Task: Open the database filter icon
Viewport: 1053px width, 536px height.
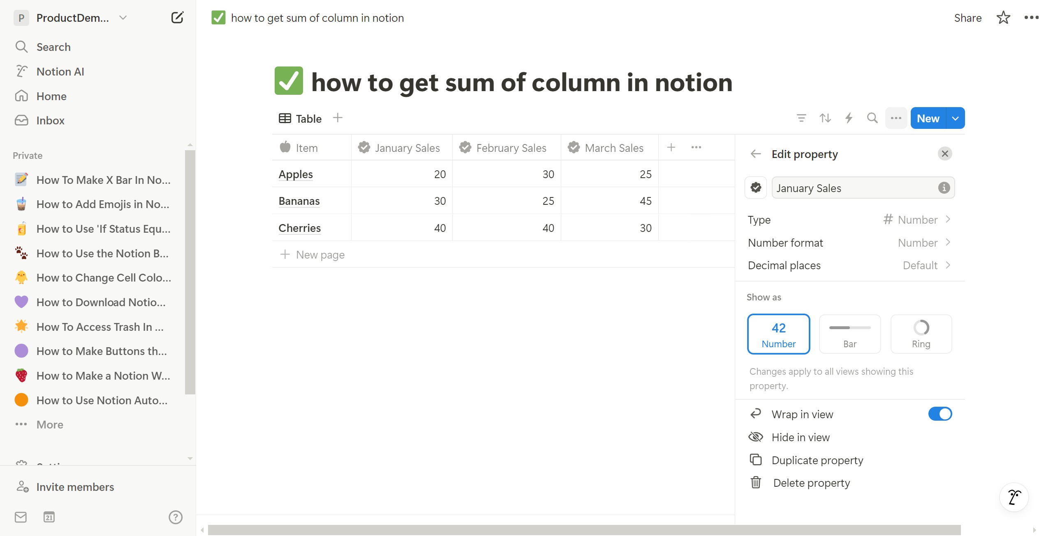Action: [x=801, y=118]
